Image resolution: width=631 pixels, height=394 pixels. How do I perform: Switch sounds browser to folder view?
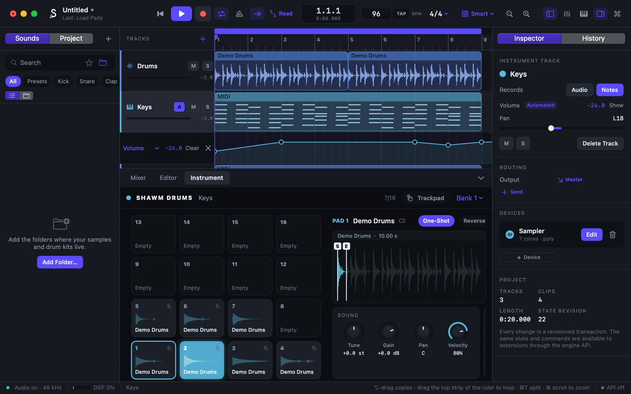click(x=26, y=95)
